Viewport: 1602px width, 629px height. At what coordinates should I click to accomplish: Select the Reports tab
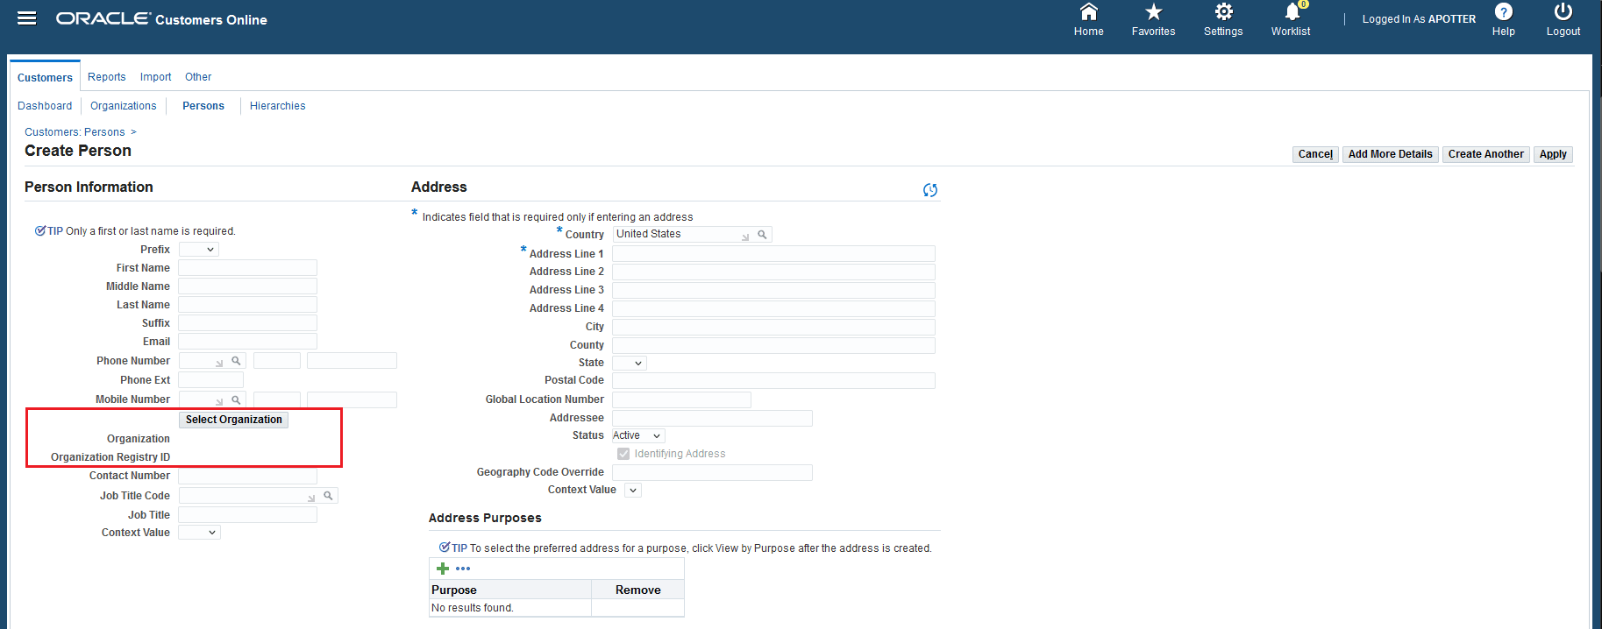107,77
